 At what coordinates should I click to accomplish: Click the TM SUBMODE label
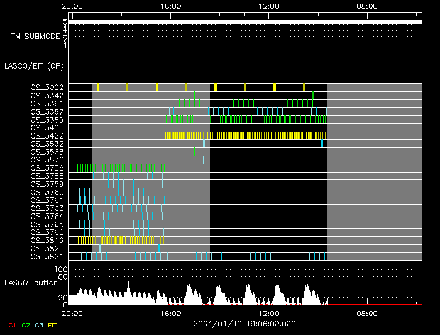pyautogui.click(x=35, y=36)
